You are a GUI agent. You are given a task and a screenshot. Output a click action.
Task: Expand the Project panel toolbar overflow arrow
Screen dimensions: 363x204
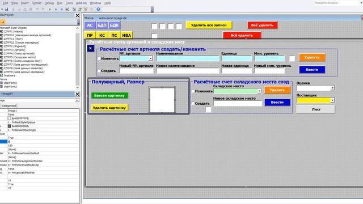[78, 22]
